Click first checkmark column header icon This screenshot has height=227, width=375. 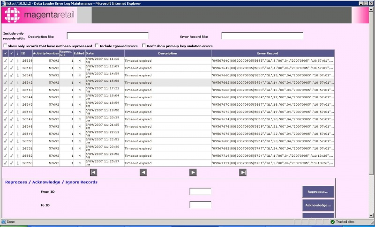[x=6, y=53]
